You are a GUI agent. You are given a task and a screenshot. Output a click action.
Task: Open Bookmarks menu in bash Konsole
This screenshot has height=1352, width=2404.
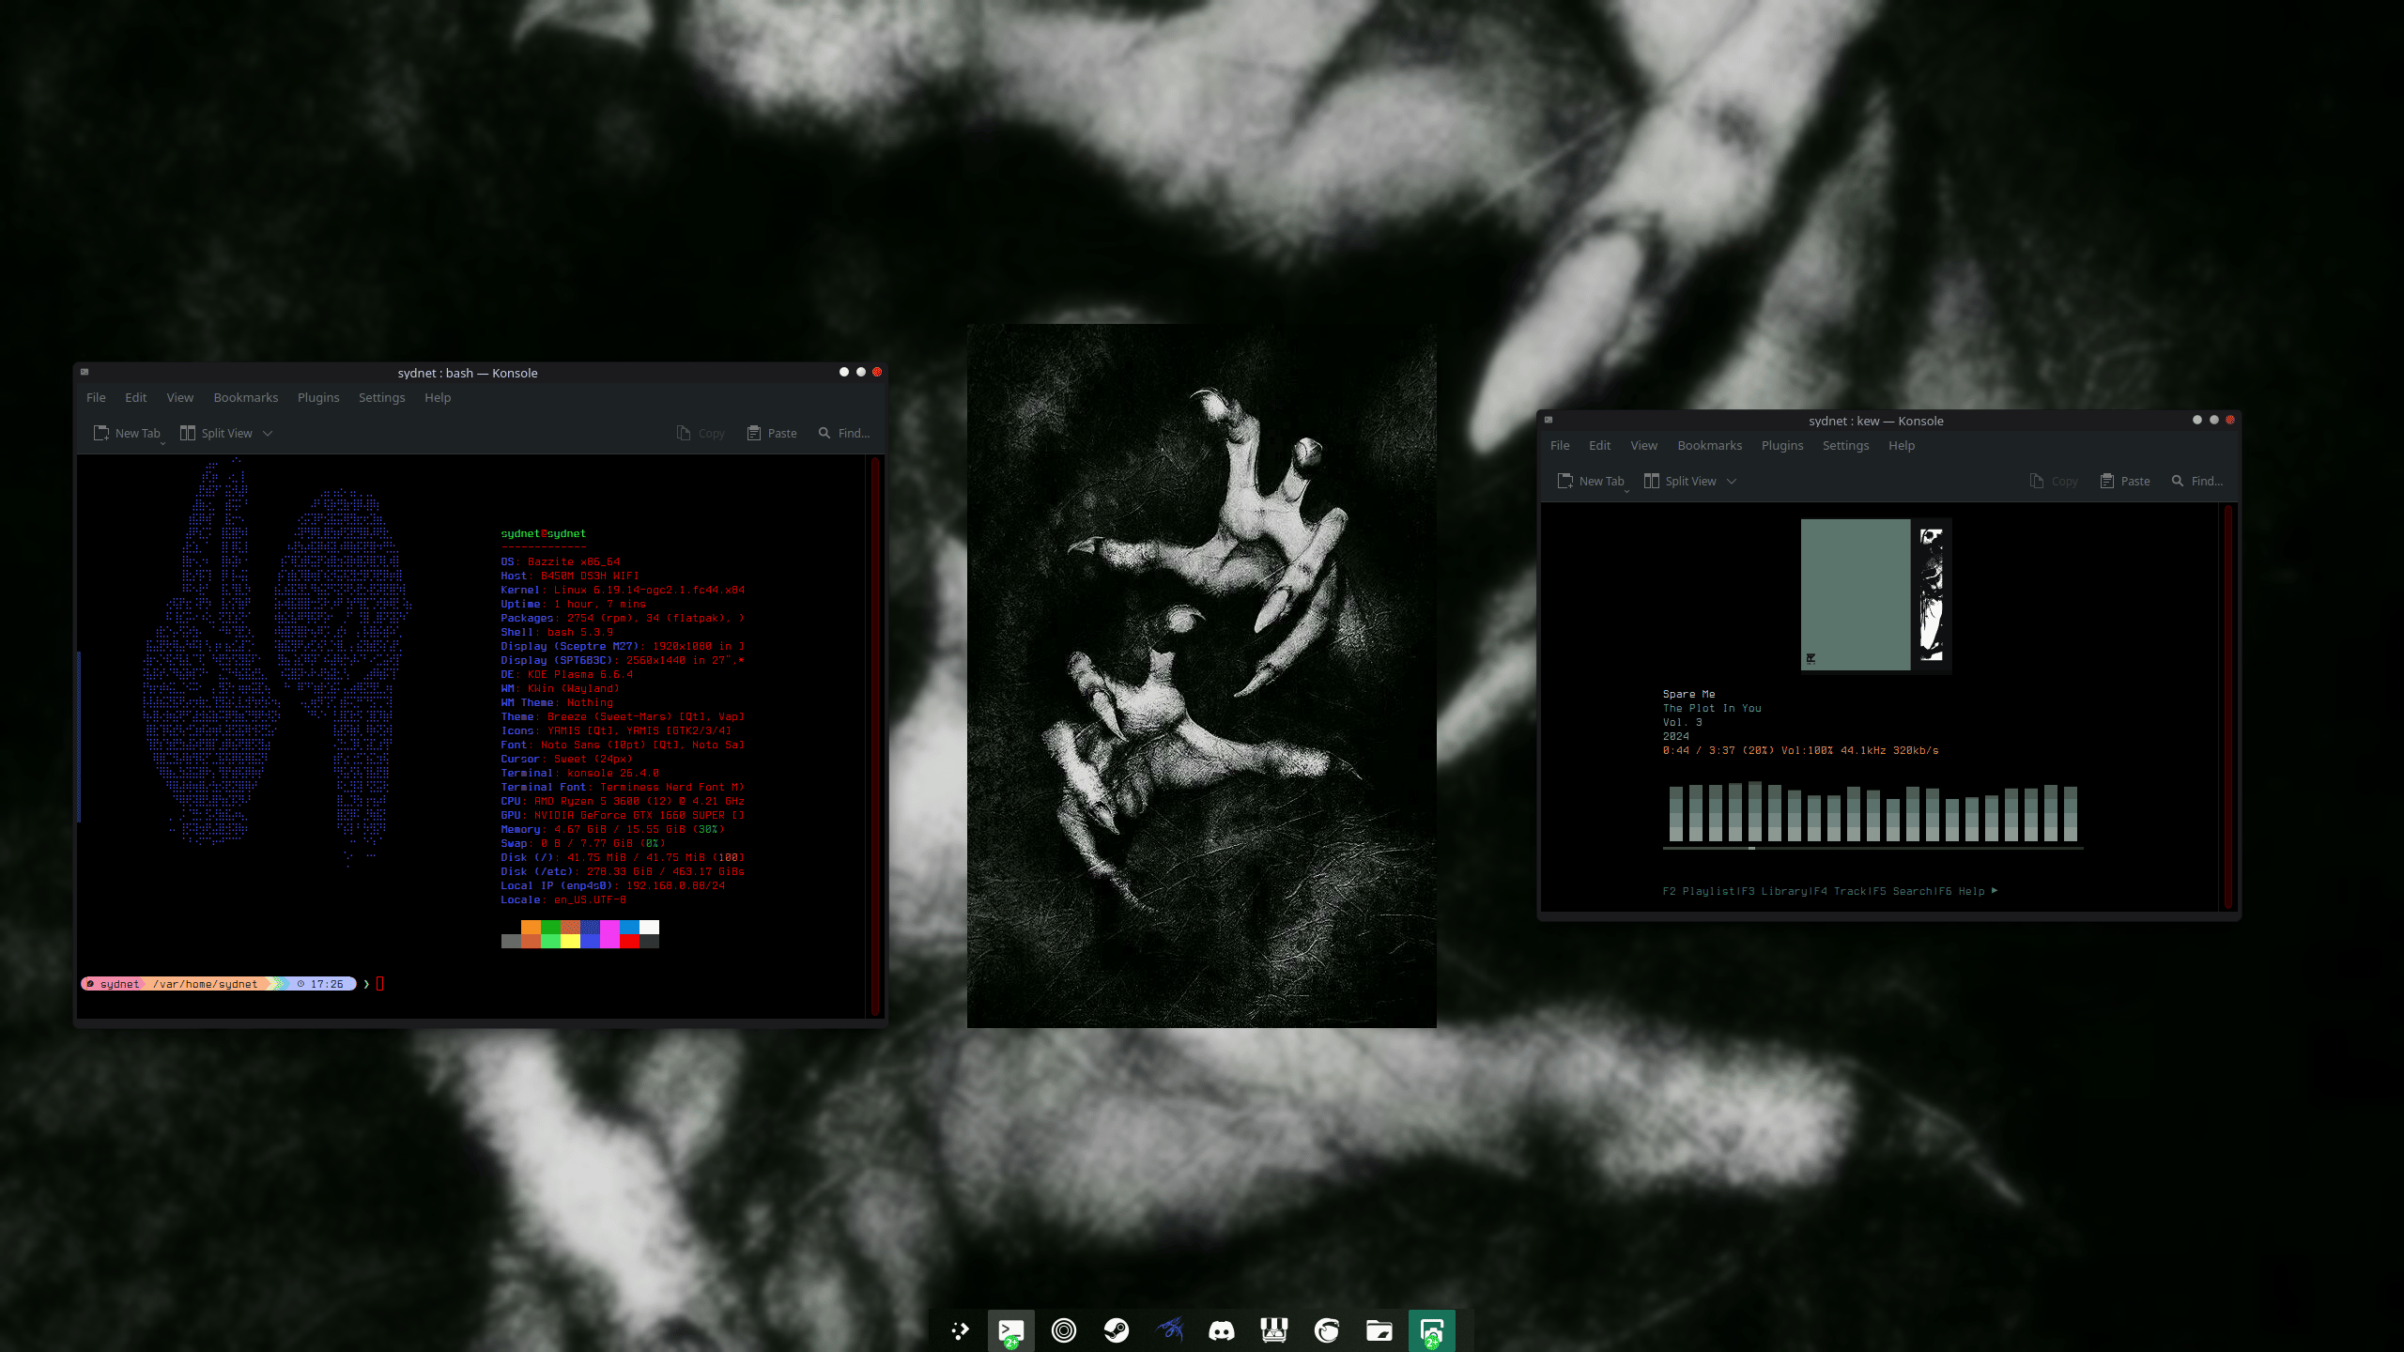[246, 397]
